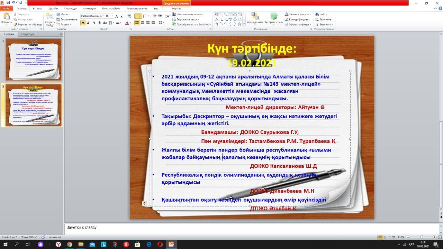Click the Восстановить button

click(x=67, y=19)
